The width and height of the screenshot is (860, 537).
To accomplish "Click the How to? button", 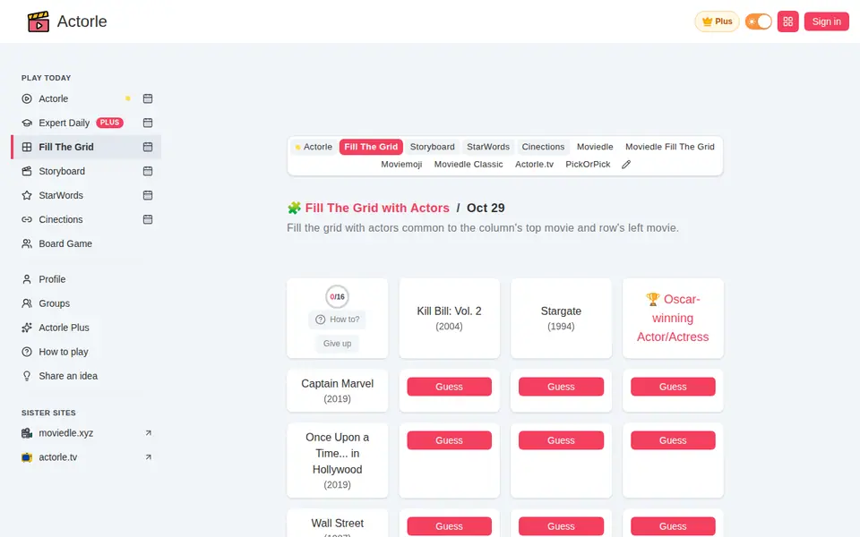I will 338,320.
